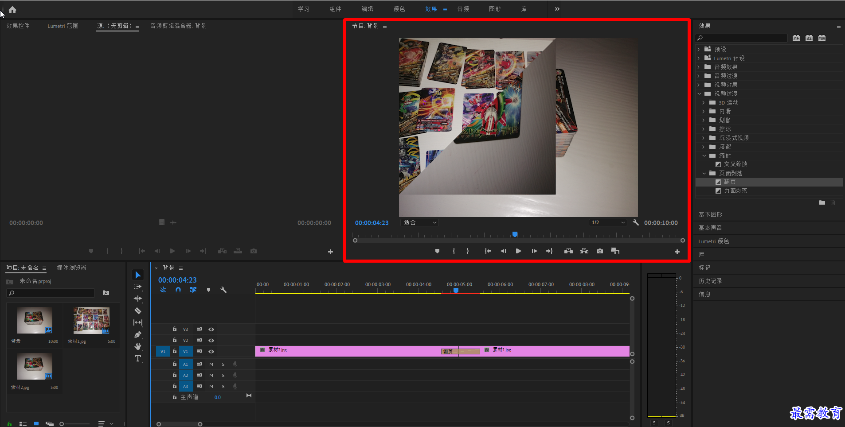Click project panel thumbnail zoom slider

pos(62,424)
